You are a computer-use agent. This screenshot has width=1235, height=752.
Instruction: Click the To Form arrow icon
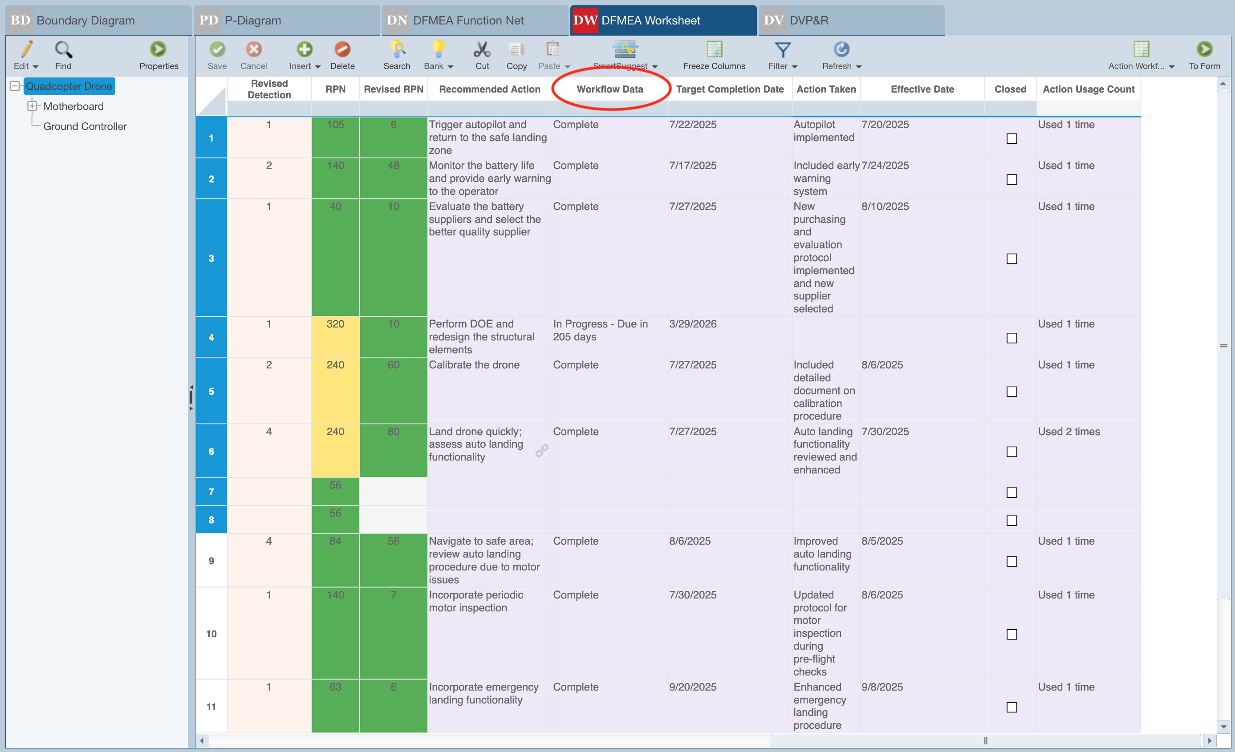[x=1204, y=49]
